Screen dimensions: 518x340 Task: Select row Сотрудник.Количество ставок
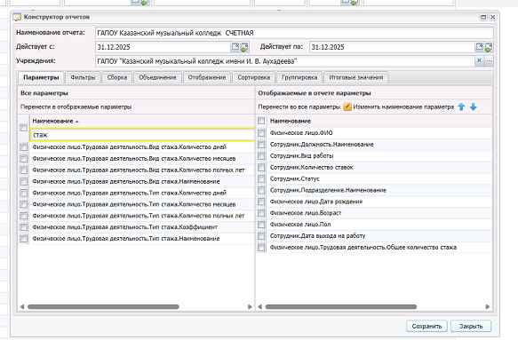point(374,168)
